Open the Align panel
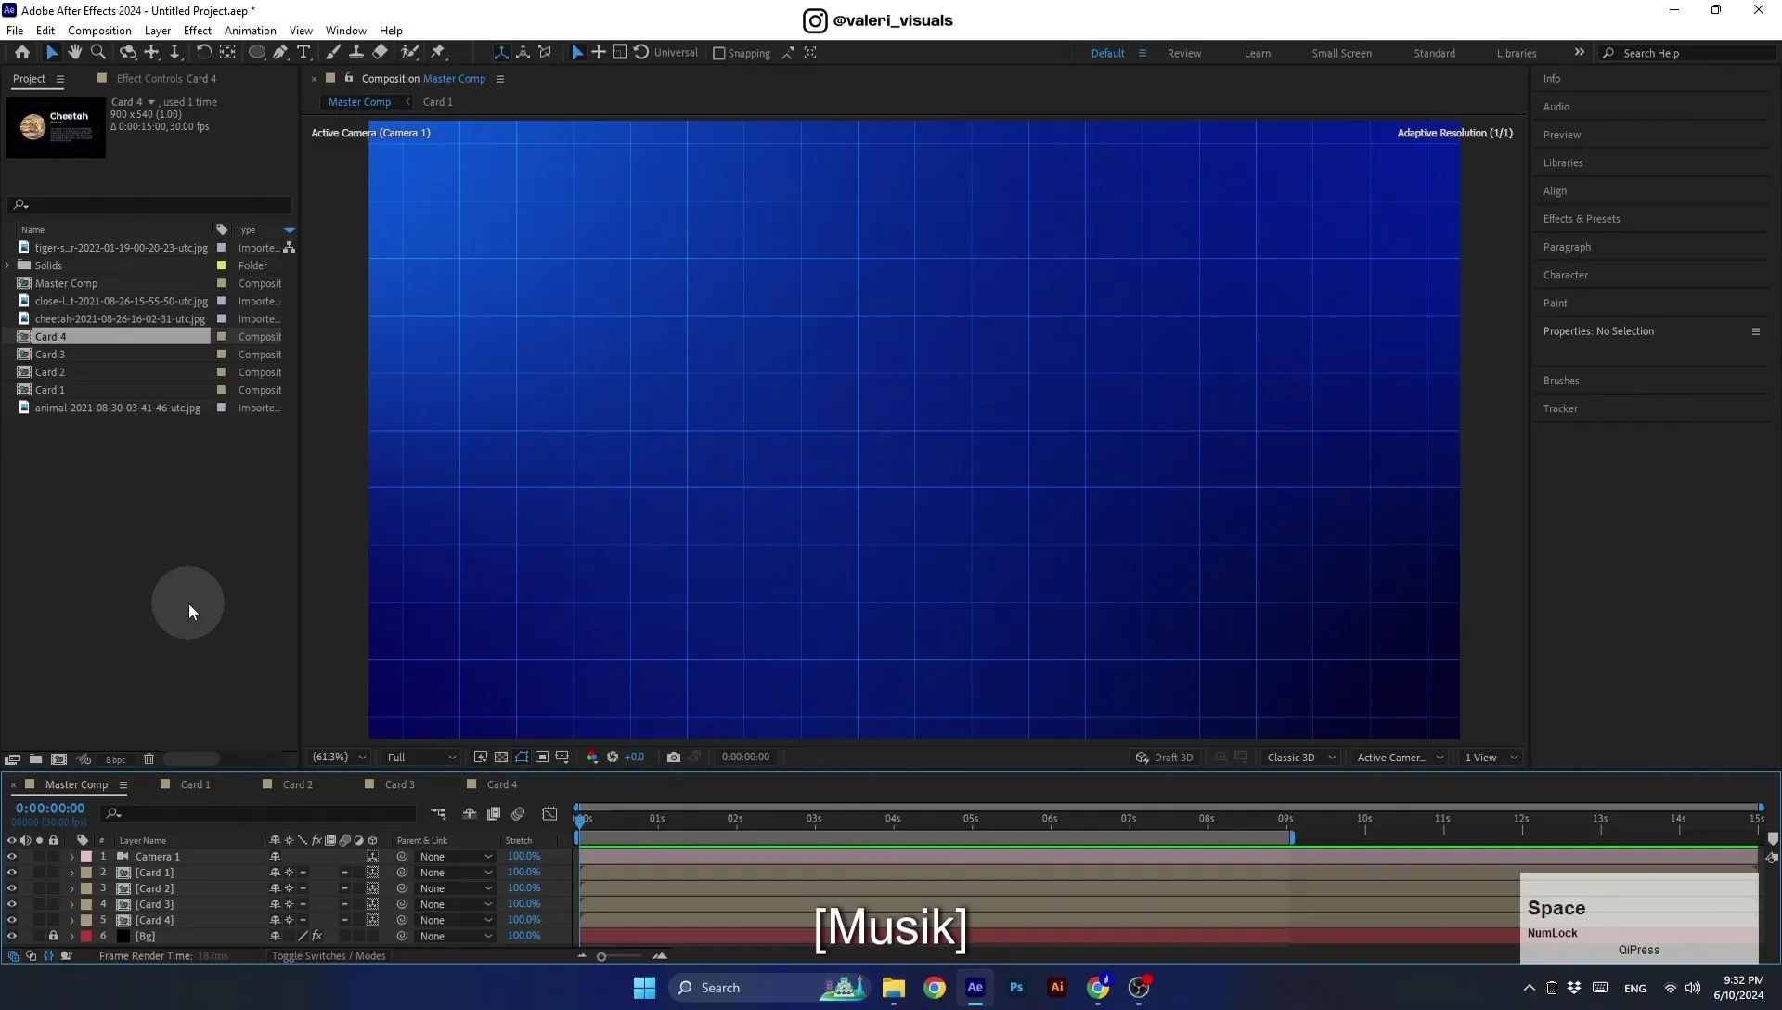Image resolution: width=1782 pixels, height=1010 pixels. pyautogui.click(x=1555, y=191)
